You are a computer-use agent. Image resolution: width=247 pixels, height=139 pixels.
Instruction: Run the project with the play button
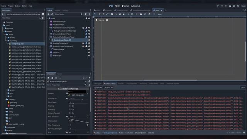point(218,6)
